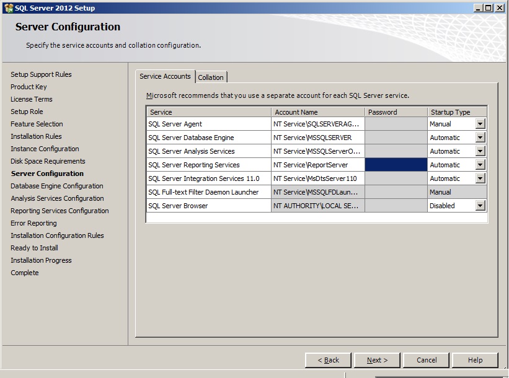Viewport: 509px width, 378px height.
Task: Open Help for Server Configuration
Action: [x=475, y=360]
